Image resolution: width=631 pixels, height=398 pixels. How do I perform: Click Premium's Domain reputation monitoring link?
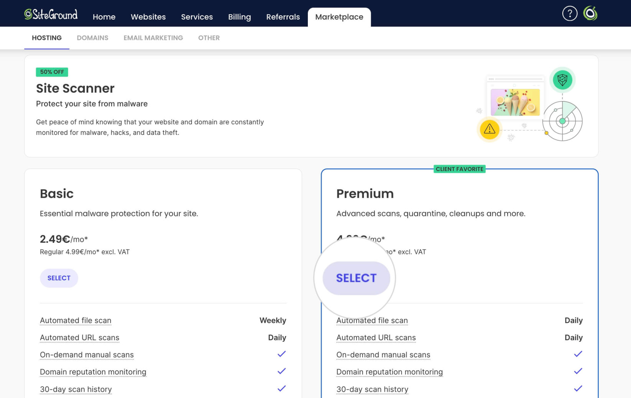[389, 372]
